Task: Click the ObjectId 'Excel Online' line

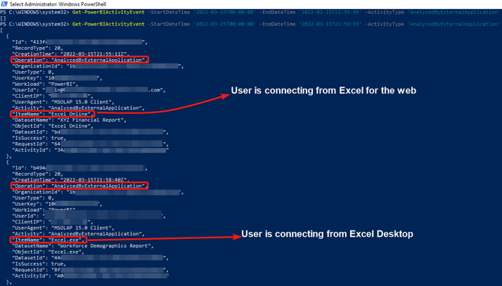Action: 53,126
